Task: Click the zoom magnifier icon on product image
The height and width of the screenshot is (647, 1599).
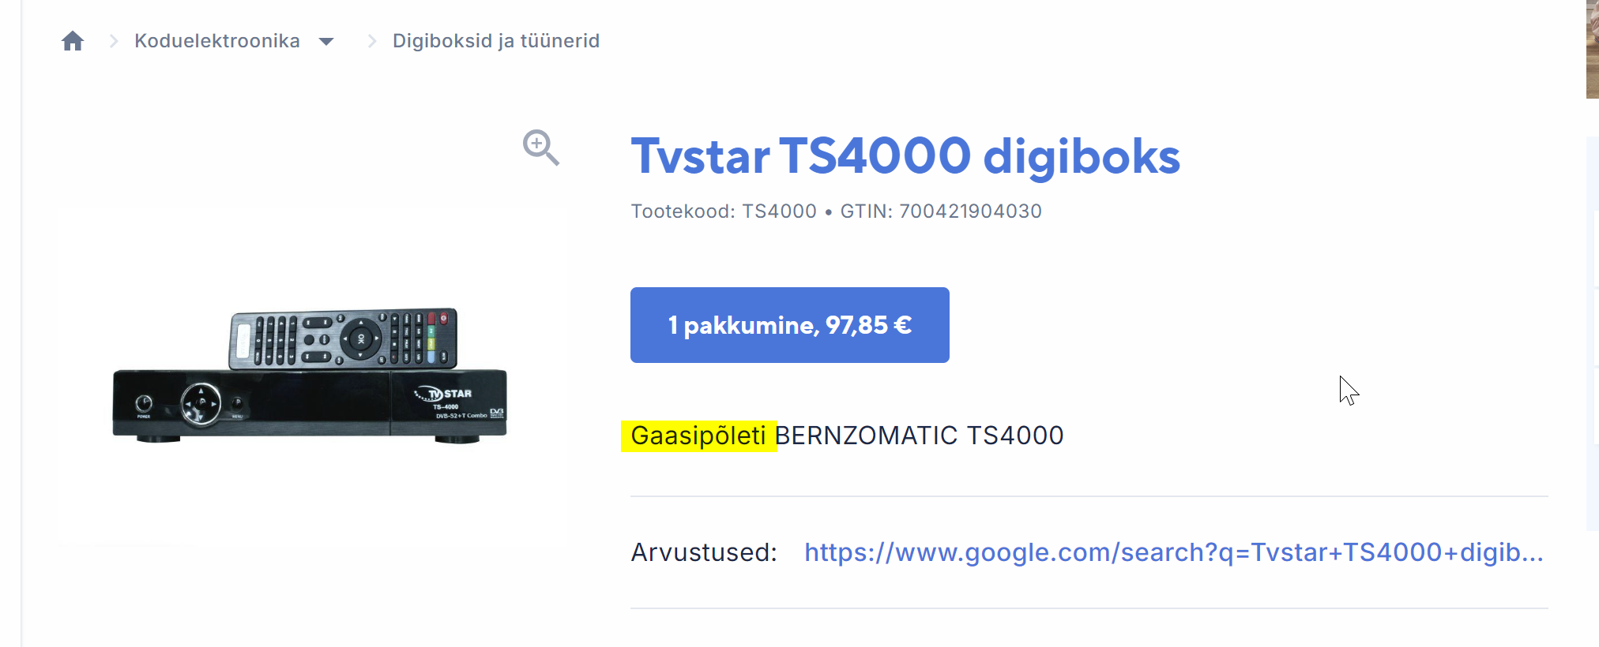Action: [x=541, y=148]
